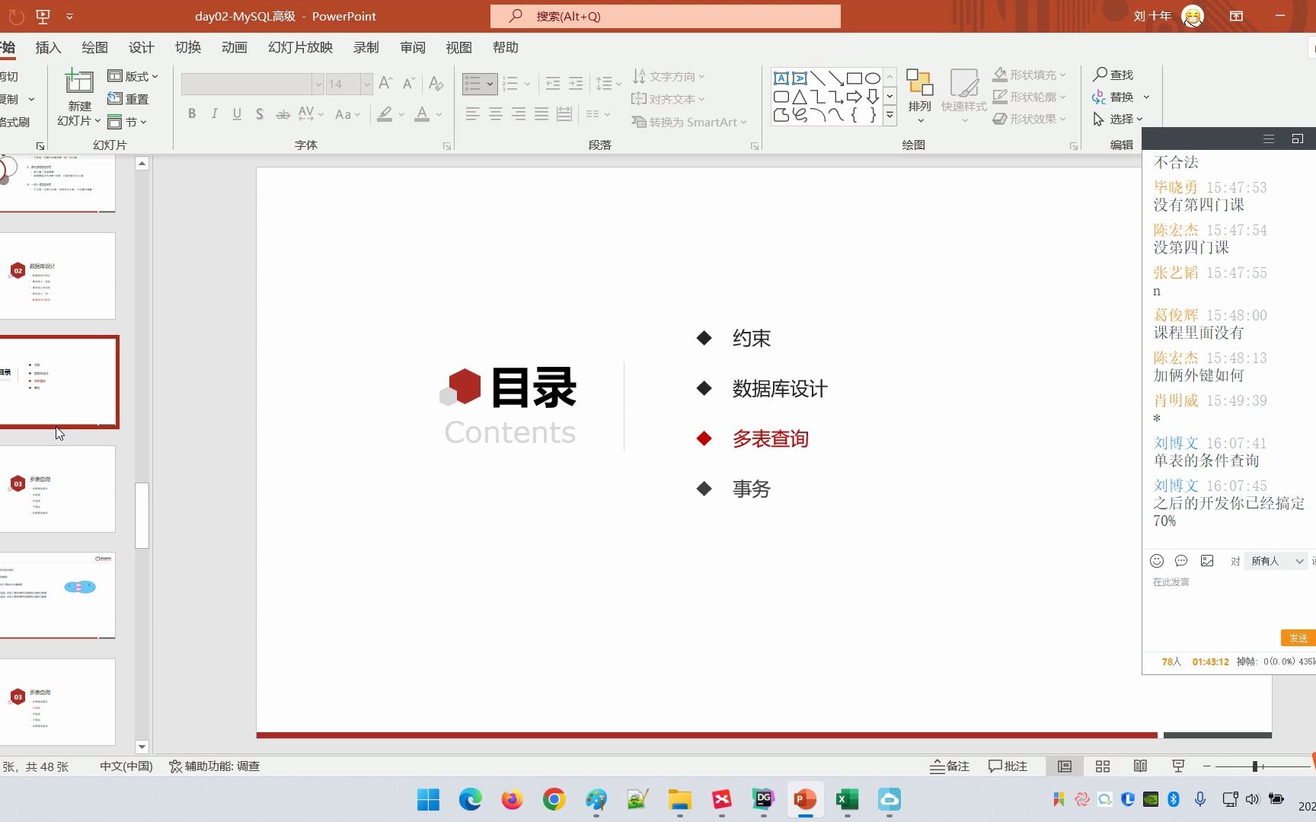Toggle strikethrough formatting
The image size is (1316, 822).
pyautogui.click(x=283, y=114)
